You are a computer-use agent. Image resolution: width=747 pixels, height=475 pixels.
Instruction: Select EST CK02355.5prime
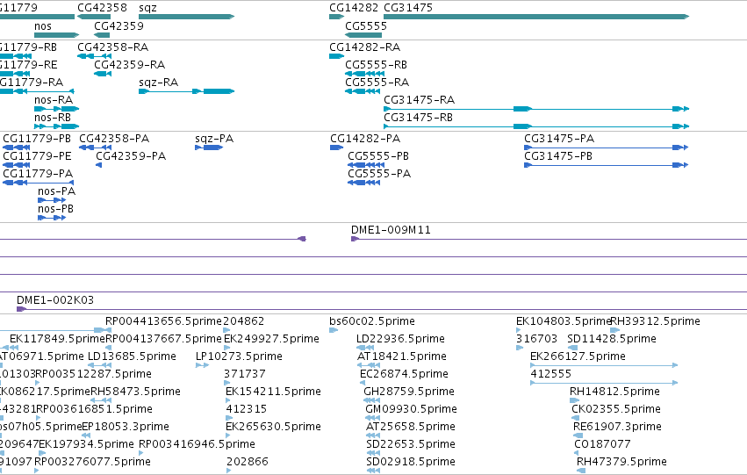pos(616,409)
